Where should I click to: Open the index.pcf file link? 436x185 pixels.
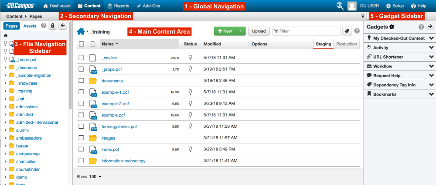point(109,149)
